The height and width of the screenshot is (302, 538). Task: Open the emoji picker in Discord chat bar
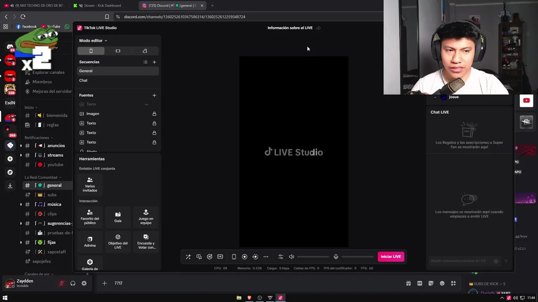(x=442, y=283)
